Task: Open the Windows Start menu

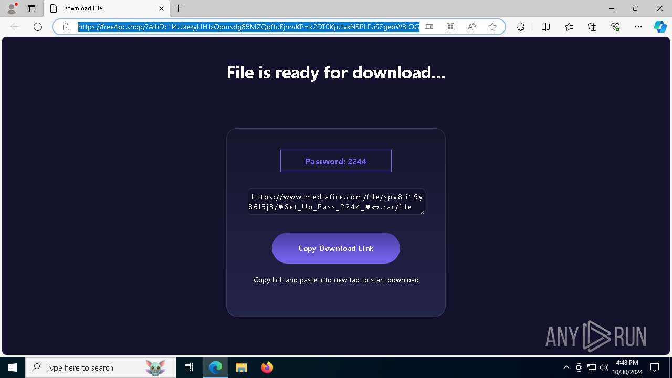Action: (x=13, y=367)
